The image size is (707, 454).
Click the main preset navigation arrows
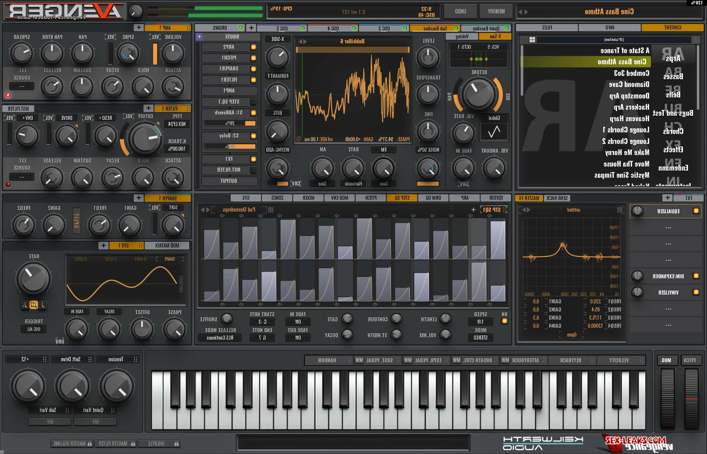[x=523, y=12]
